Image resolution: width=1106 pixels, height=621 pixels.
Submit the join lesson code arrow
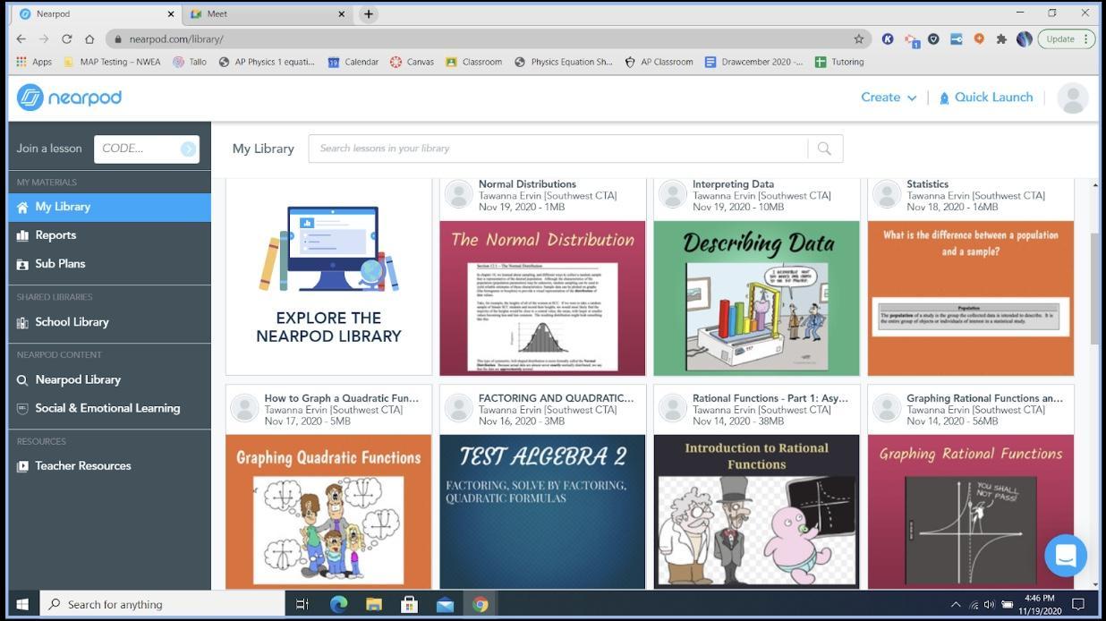188,149
